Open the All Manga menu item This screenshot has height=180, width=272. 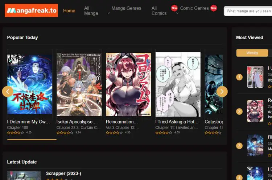pos(91,11)
